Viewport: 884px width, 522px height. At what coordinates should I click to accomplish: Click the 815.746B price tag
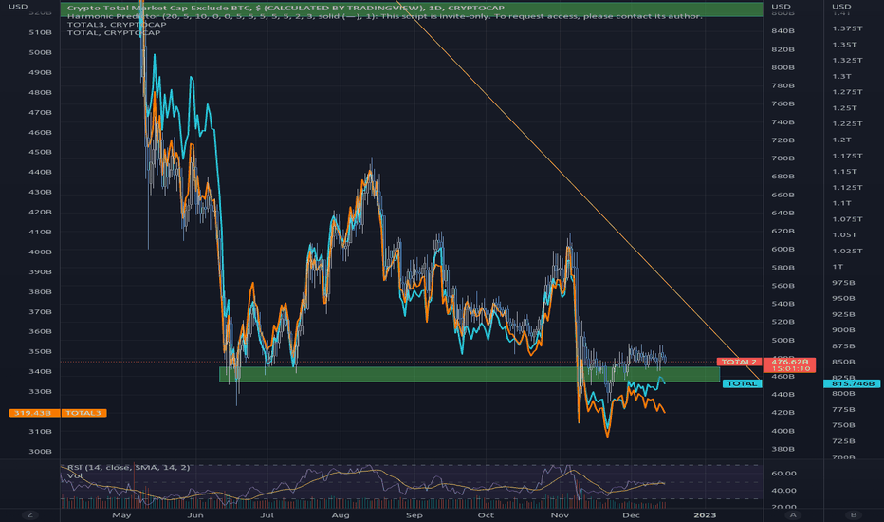(x=852, y=383)
